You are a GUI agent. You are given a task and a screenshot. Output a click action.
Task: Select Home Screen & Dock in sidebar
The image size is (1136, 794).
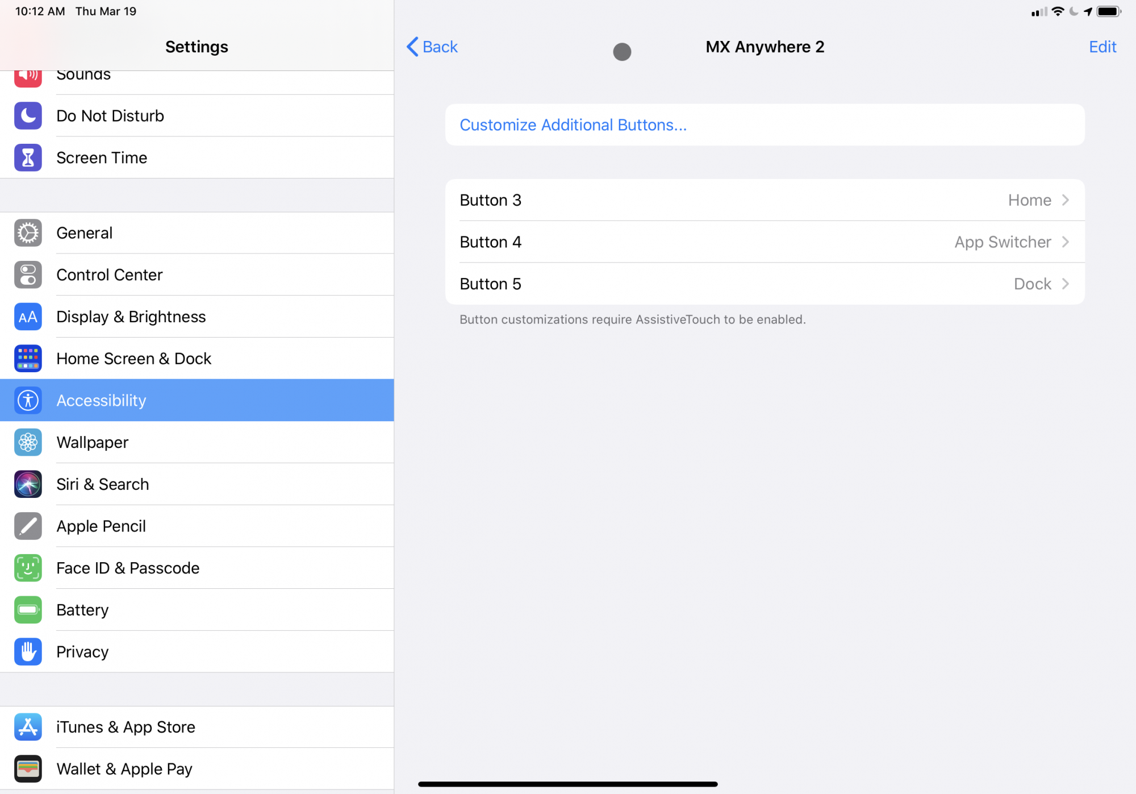134,359
